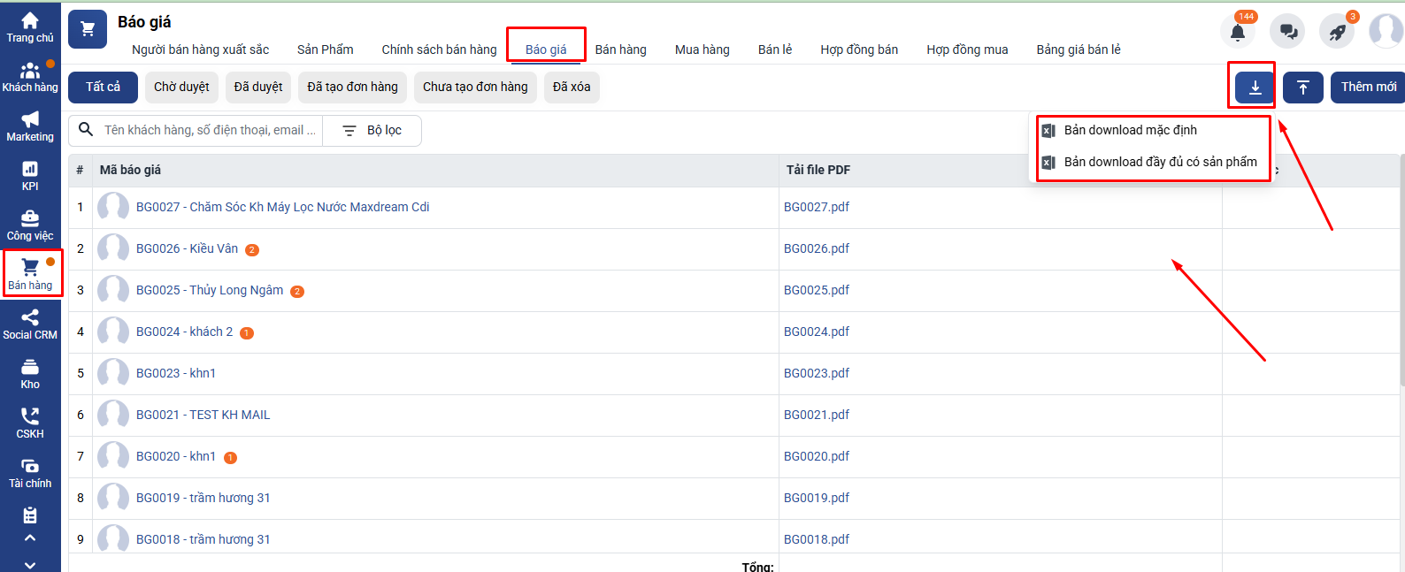Click the customer search input field
The image size is (1405, 572).
pyautogui.click(x=209, y=131)
